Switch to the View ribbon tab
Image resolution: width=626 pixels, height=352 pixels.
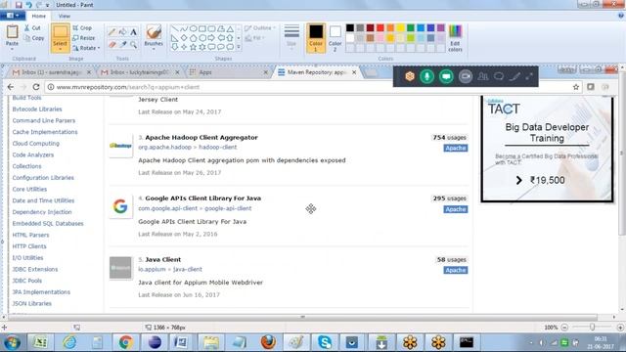pyautogui.click(x=65, y=16)
